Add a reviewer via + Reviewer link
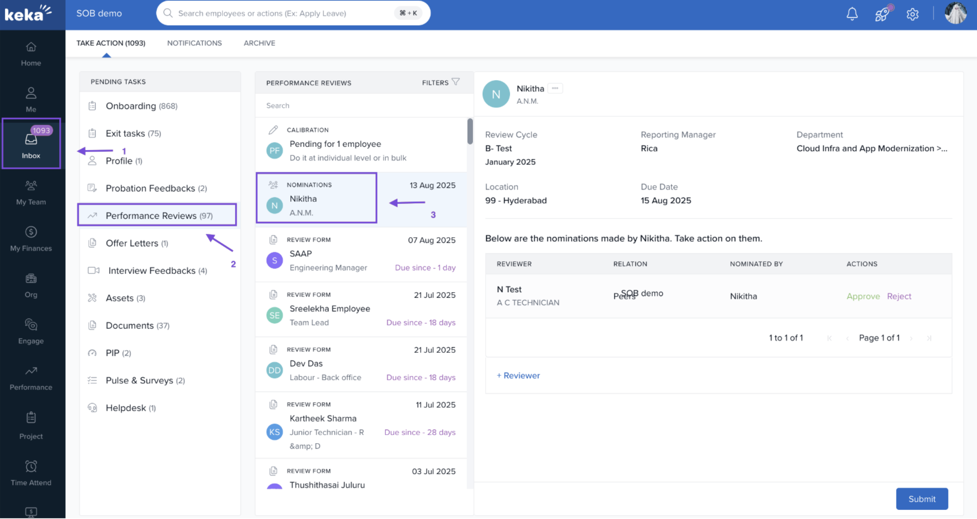Screen dimensions: 977x519 pyautogui.click(x=518, y=375)
